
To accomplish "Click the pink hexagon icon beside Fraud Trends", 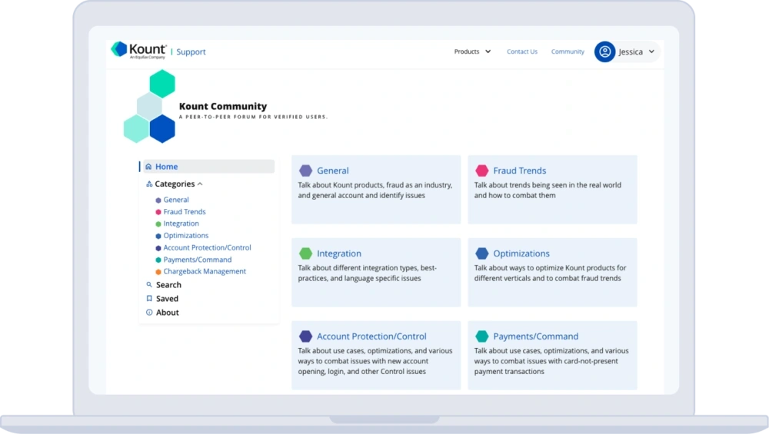I will point(482,171).
